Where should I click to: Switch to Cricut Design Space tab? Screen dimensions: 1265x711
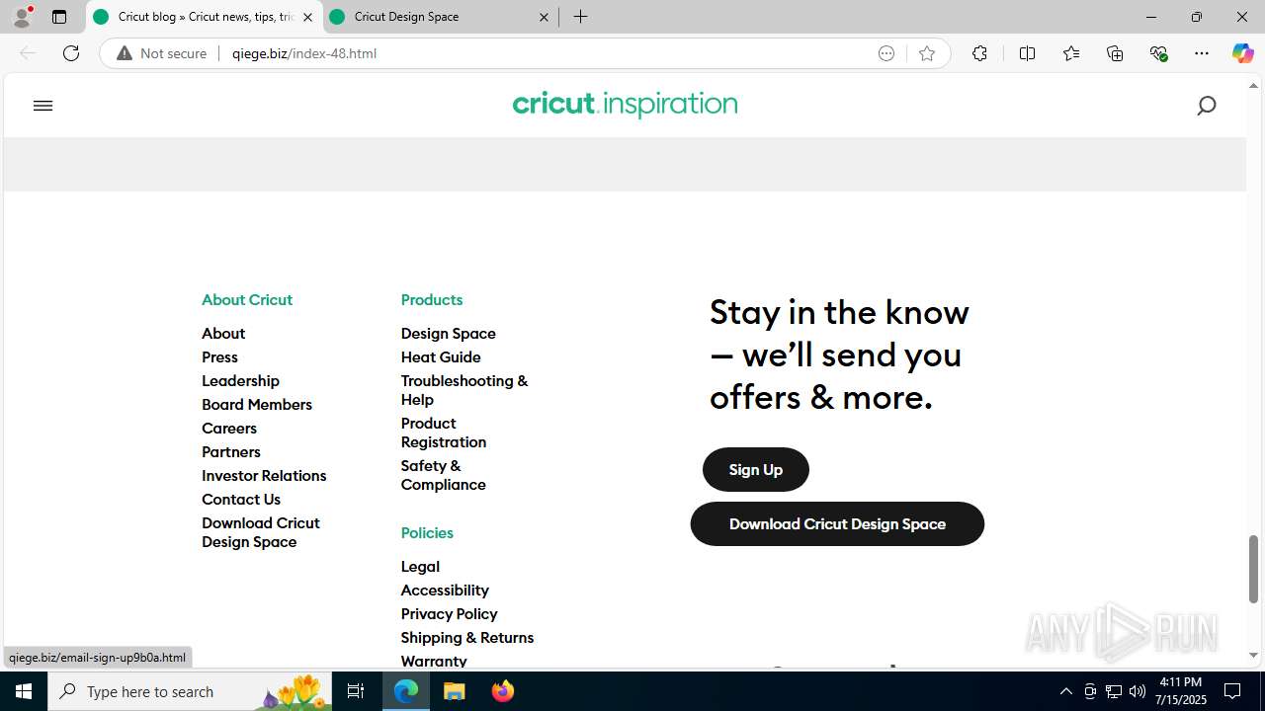click(440, 17)
